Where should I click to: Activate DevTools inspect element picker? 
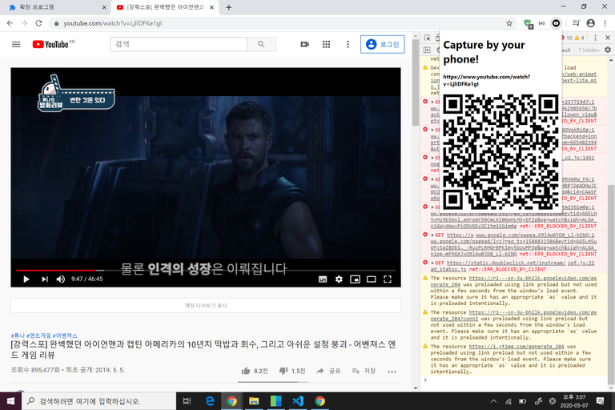point(427,38)
